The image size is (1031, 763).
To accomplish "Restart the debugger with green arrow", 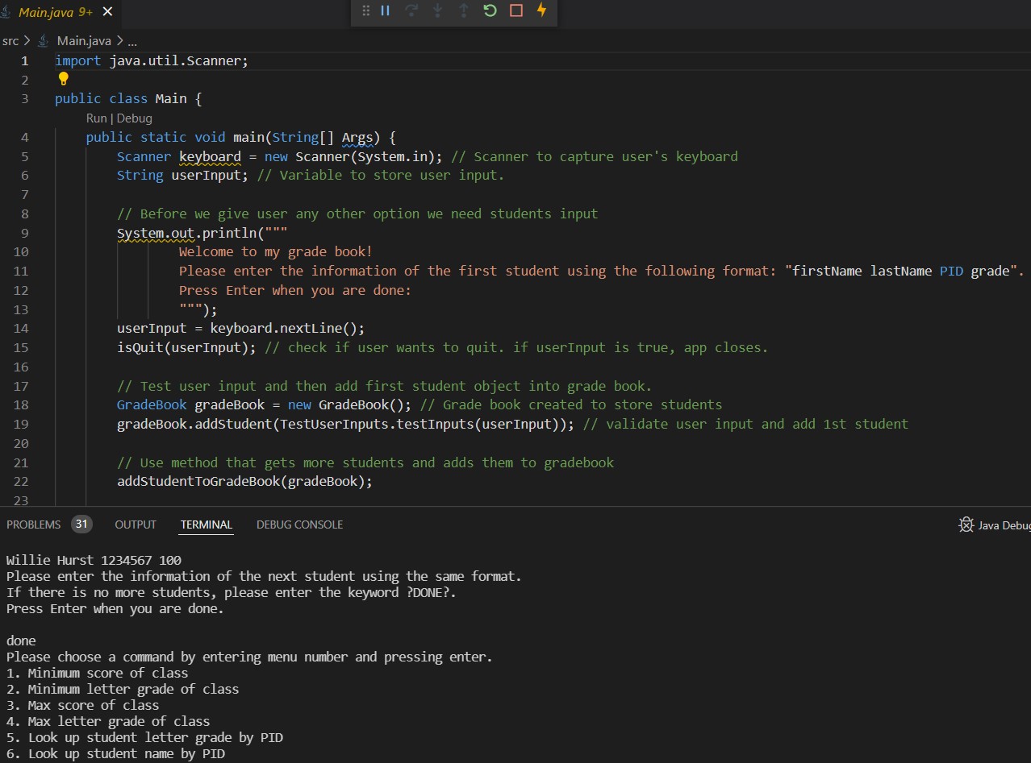I will (490, 10).
